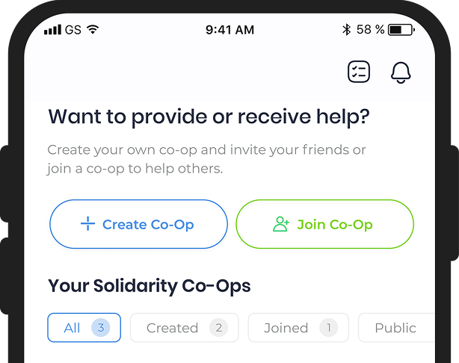Tap the battery indicator icon
The width and height of the screenshot is (459, 363).
401,30
